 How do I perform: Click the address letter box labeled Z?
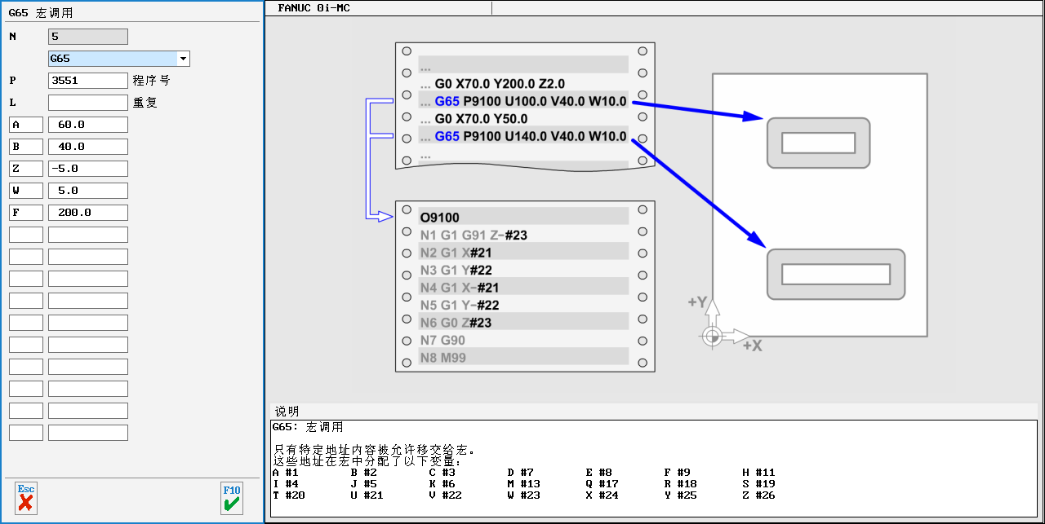point(26,169)
